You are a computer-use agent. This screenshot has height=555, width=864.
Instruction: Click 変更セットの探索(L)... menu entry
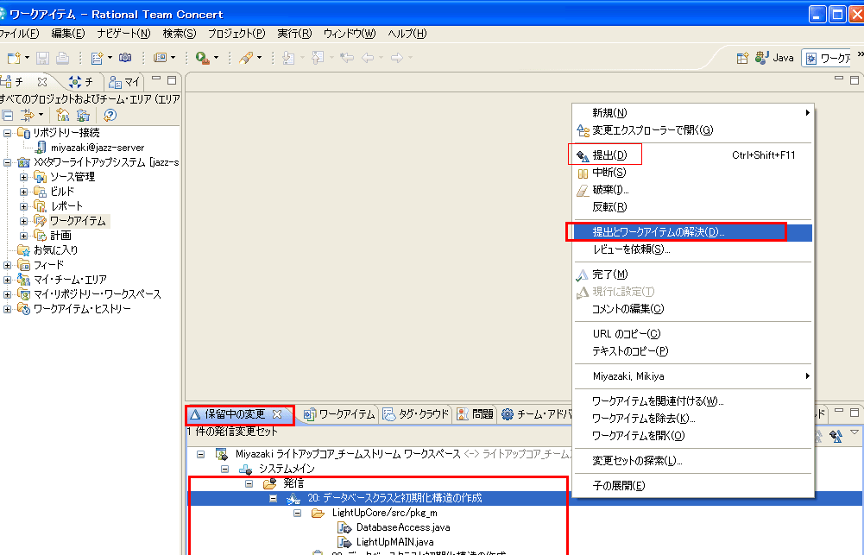pos(692,461)
